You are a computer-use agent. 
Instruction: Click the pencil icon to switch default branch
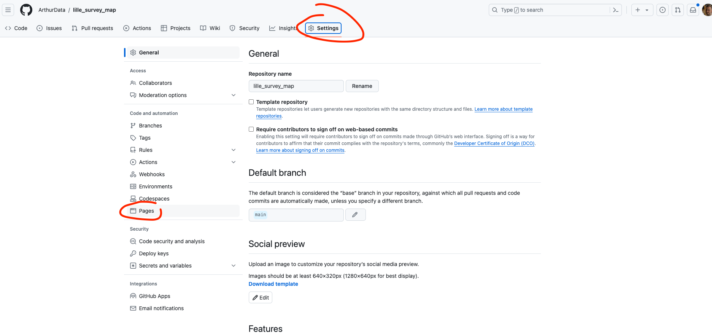pos(355,215)
